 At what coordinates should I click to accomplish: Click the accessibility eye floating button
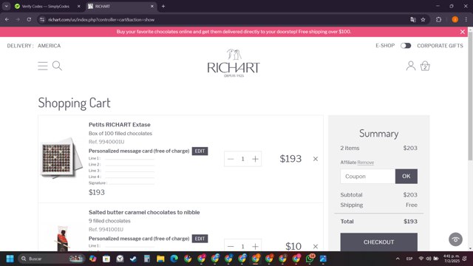(x=455, y=239)
